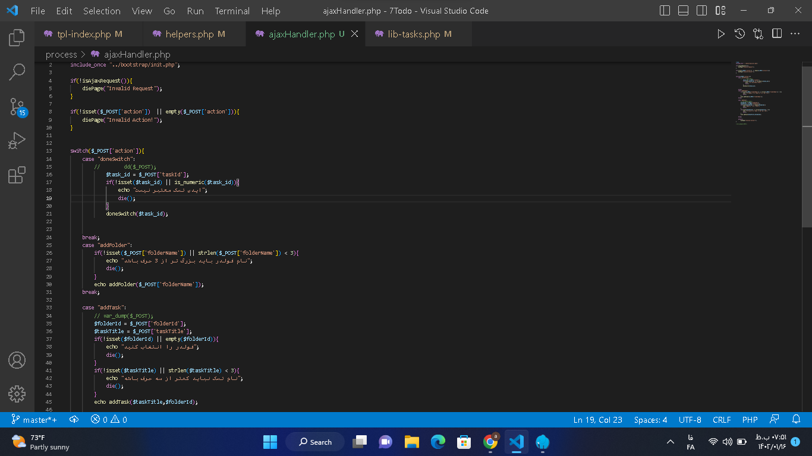The height and width of the screenshot is (456, 812).
Task: Open Customize Layout options
Action: 720,11
